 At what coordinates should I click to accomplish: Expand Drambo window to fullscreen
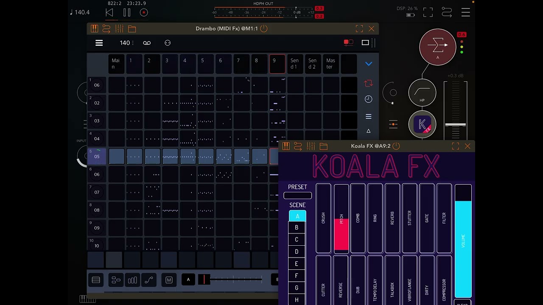point(359,28)
